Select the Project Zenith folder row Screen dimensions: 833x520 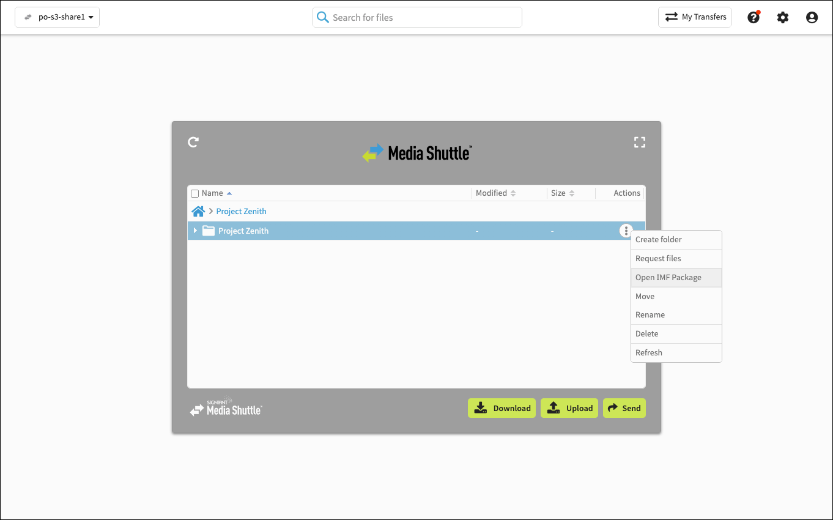pyautogui.click(x=416, y=231)
